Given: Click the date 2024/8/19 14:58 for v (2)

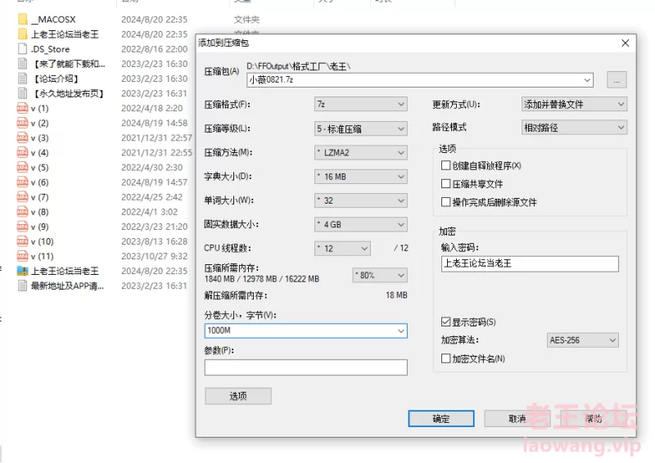Looking at the screenshot, I should [x=154, y=123].
